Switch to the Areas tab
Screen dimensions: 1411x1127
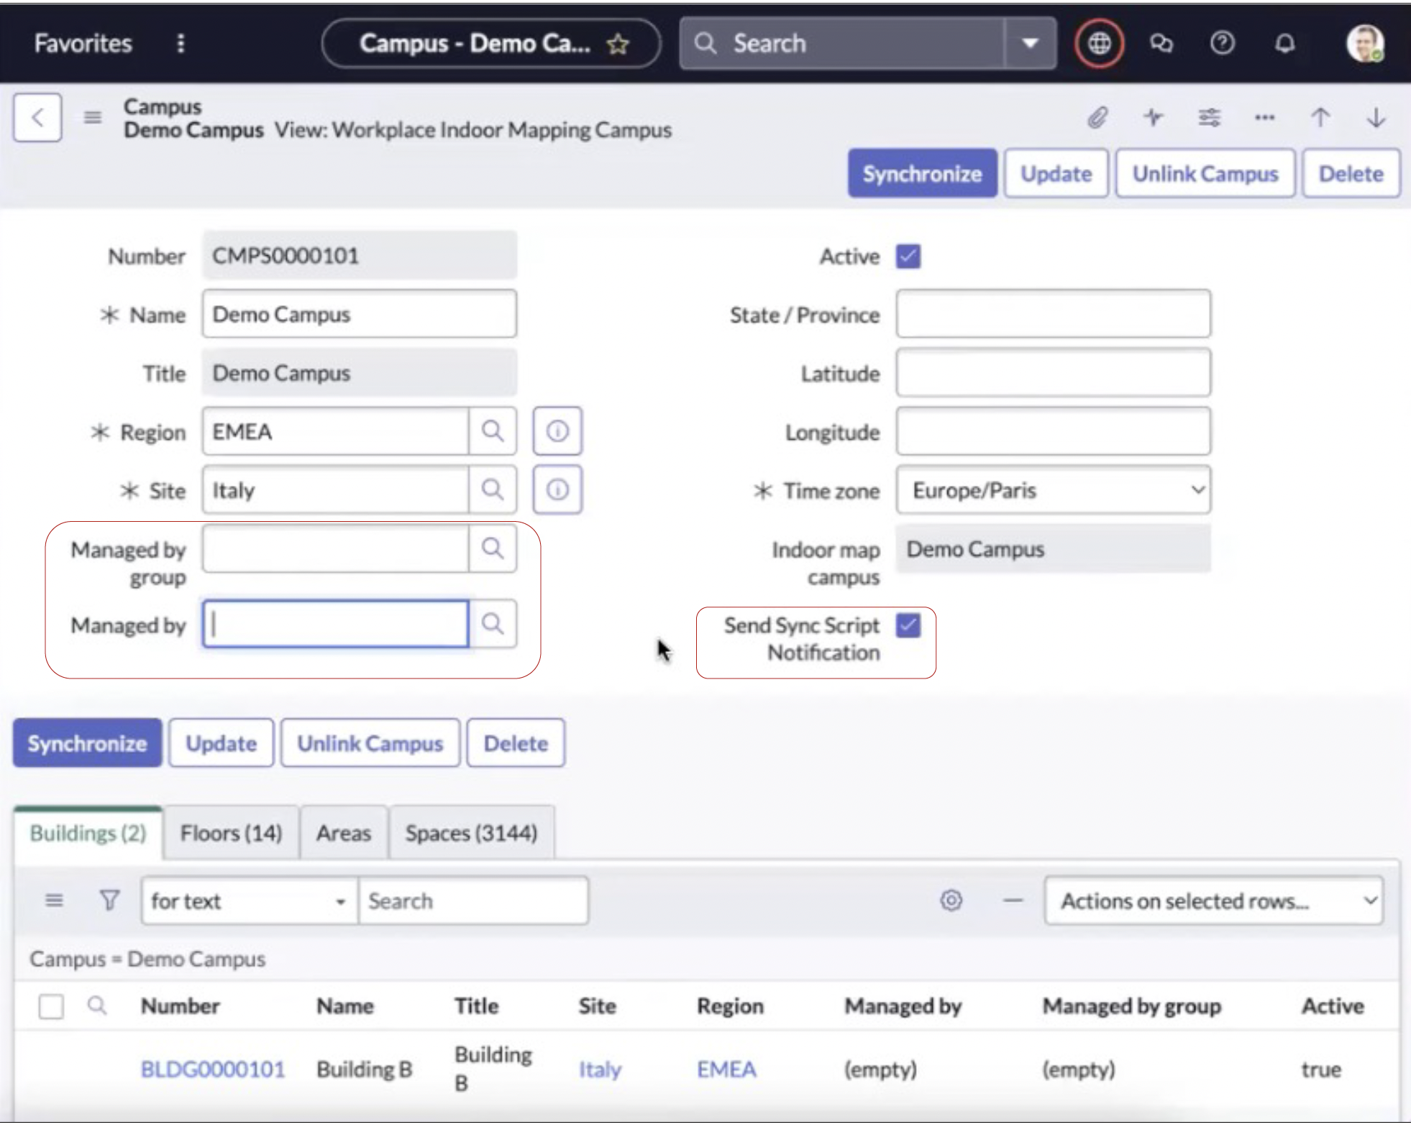tap(344, 833)
